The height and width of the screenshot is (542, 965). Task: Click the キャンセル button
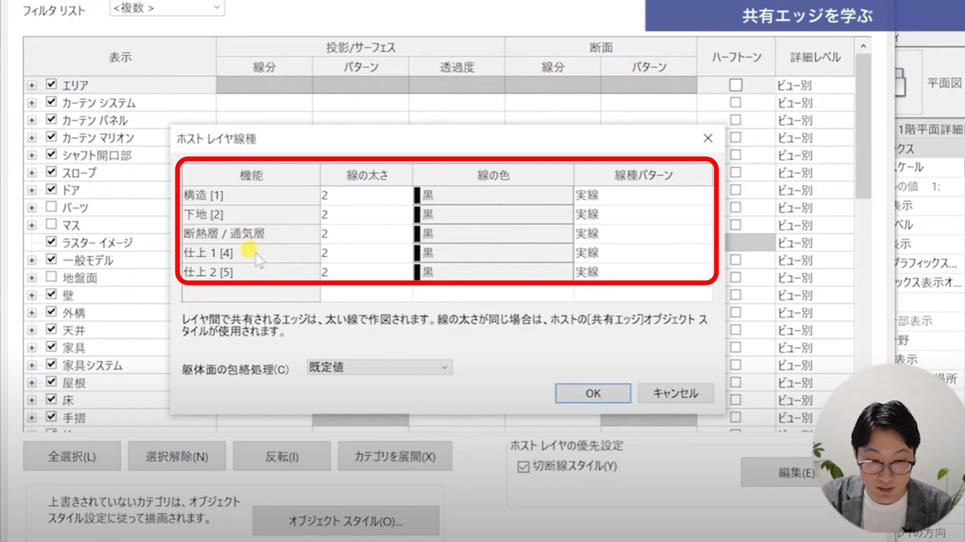point(675,393)
